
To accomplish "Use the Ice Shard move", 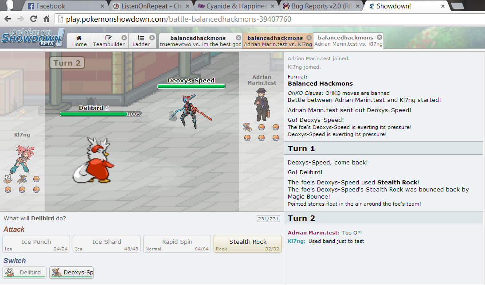I will tap(107, 244).
